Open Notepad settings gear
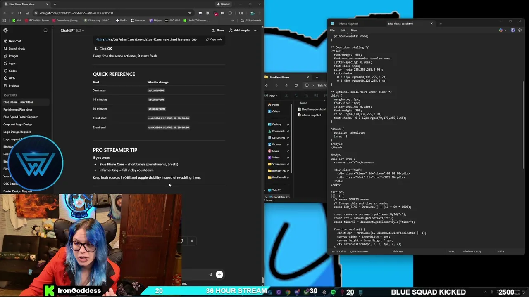 [x=520, y=30]
